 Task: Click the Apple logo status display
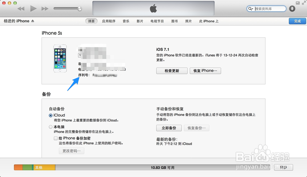(153, 8)
